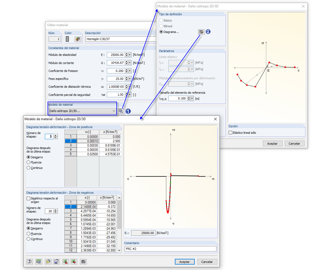Image resolution: width=328 pixels, height=270 pixels.
Task: Select positive table cell 0.00010
Action: [88, 141]
